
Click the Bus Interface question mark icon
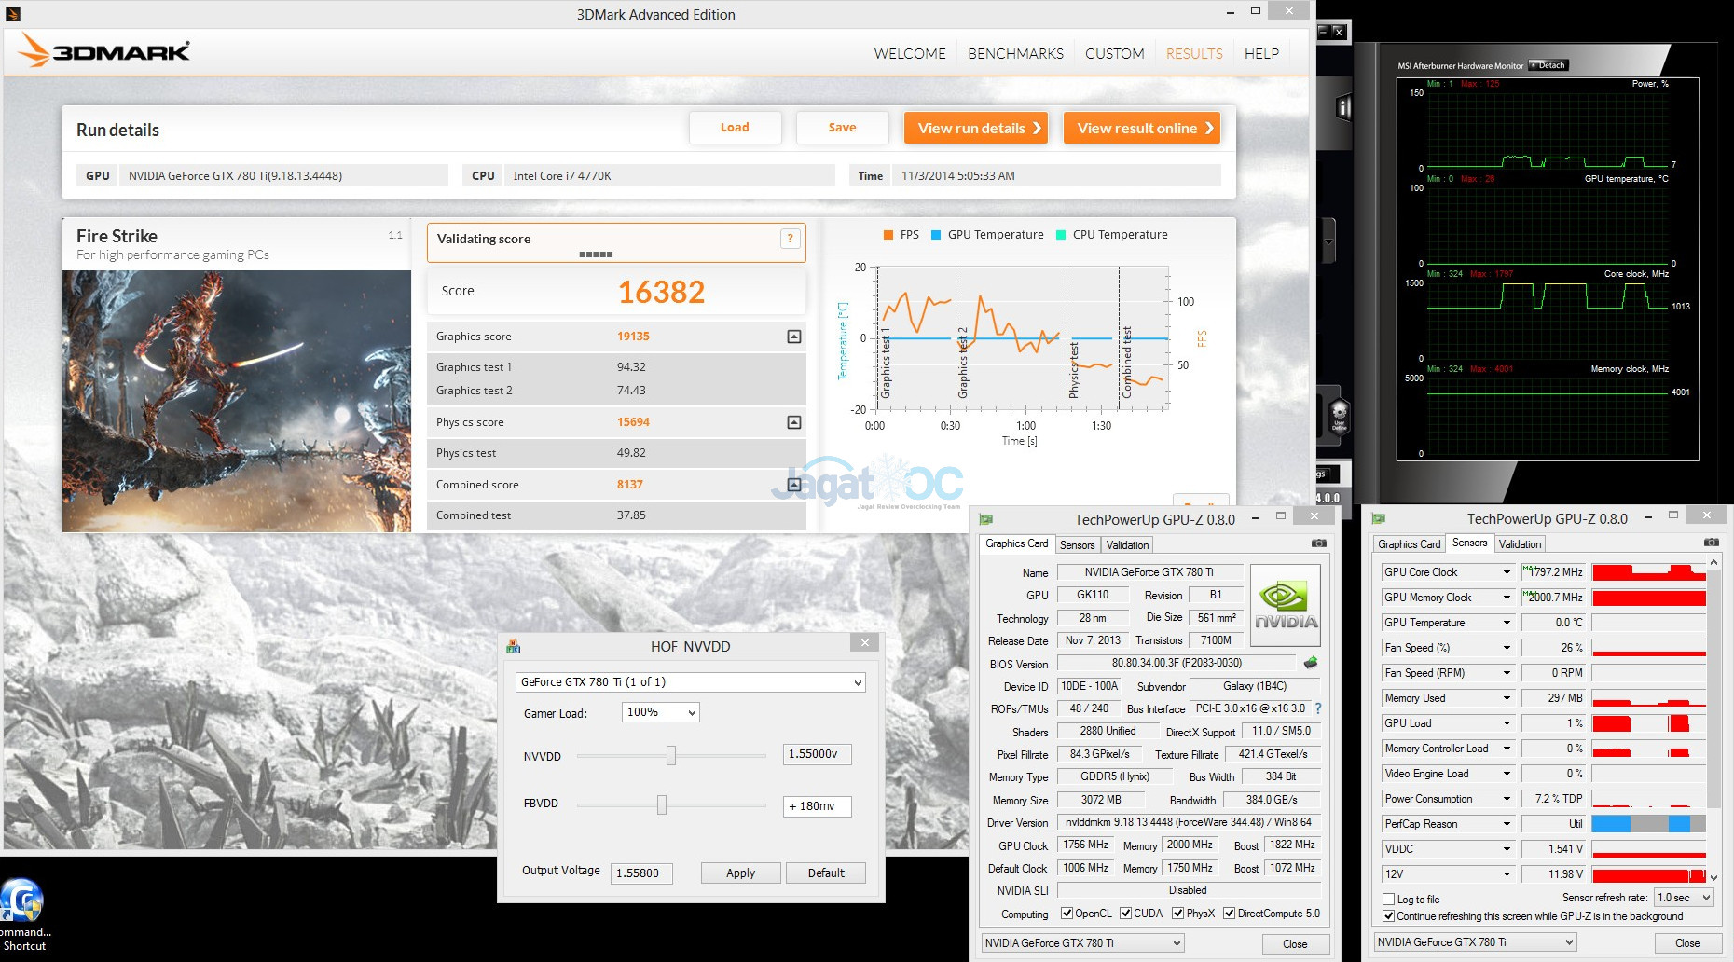coord(1317,708)
